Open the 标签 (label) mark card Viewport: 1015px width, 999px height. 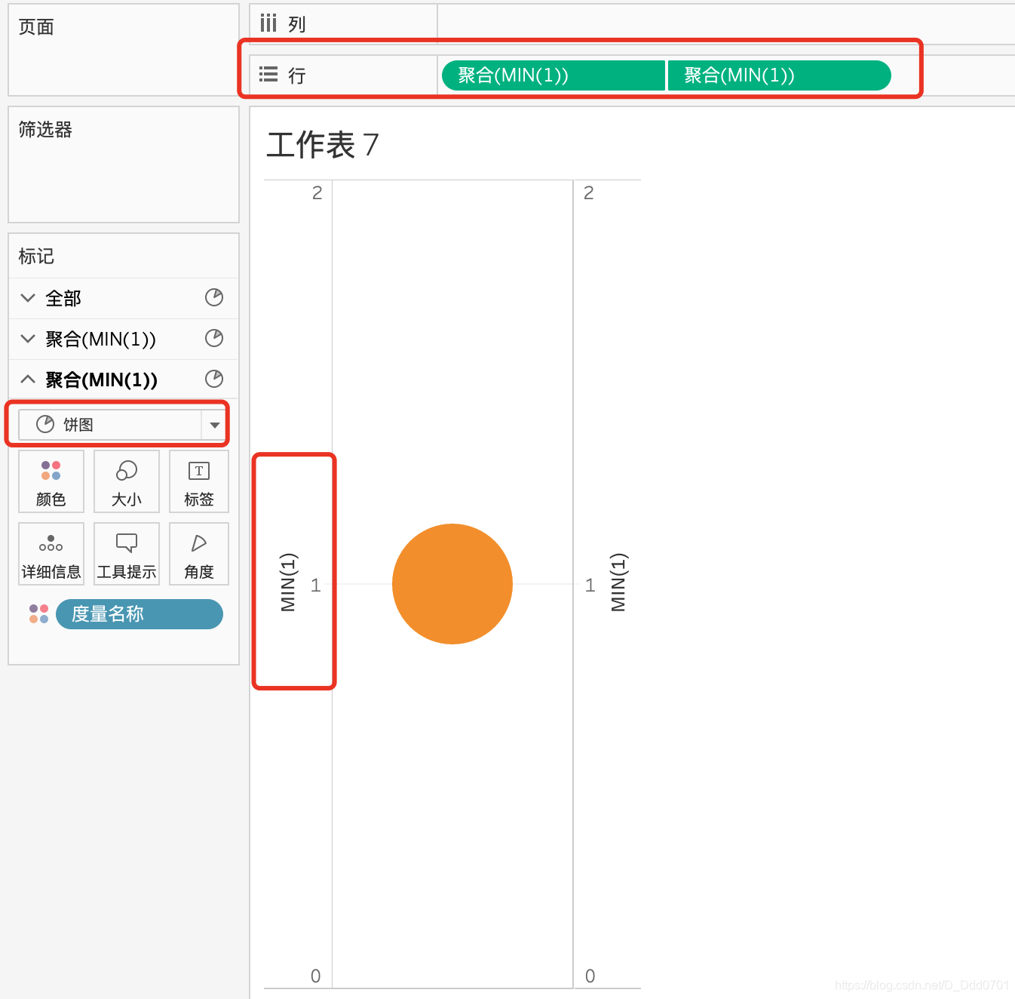point(199,482)
